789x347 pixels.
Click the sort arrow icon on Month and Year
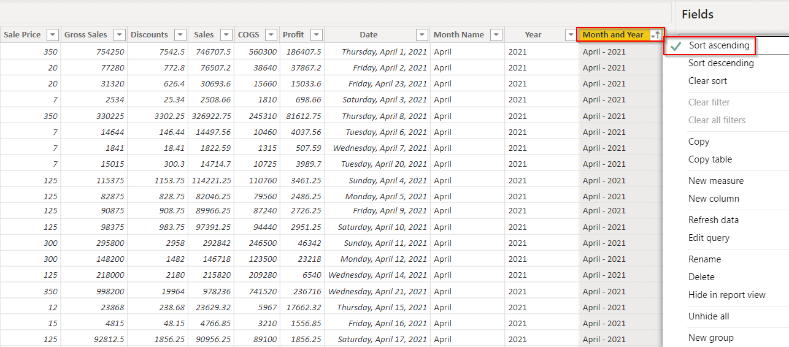coord(656,35)
